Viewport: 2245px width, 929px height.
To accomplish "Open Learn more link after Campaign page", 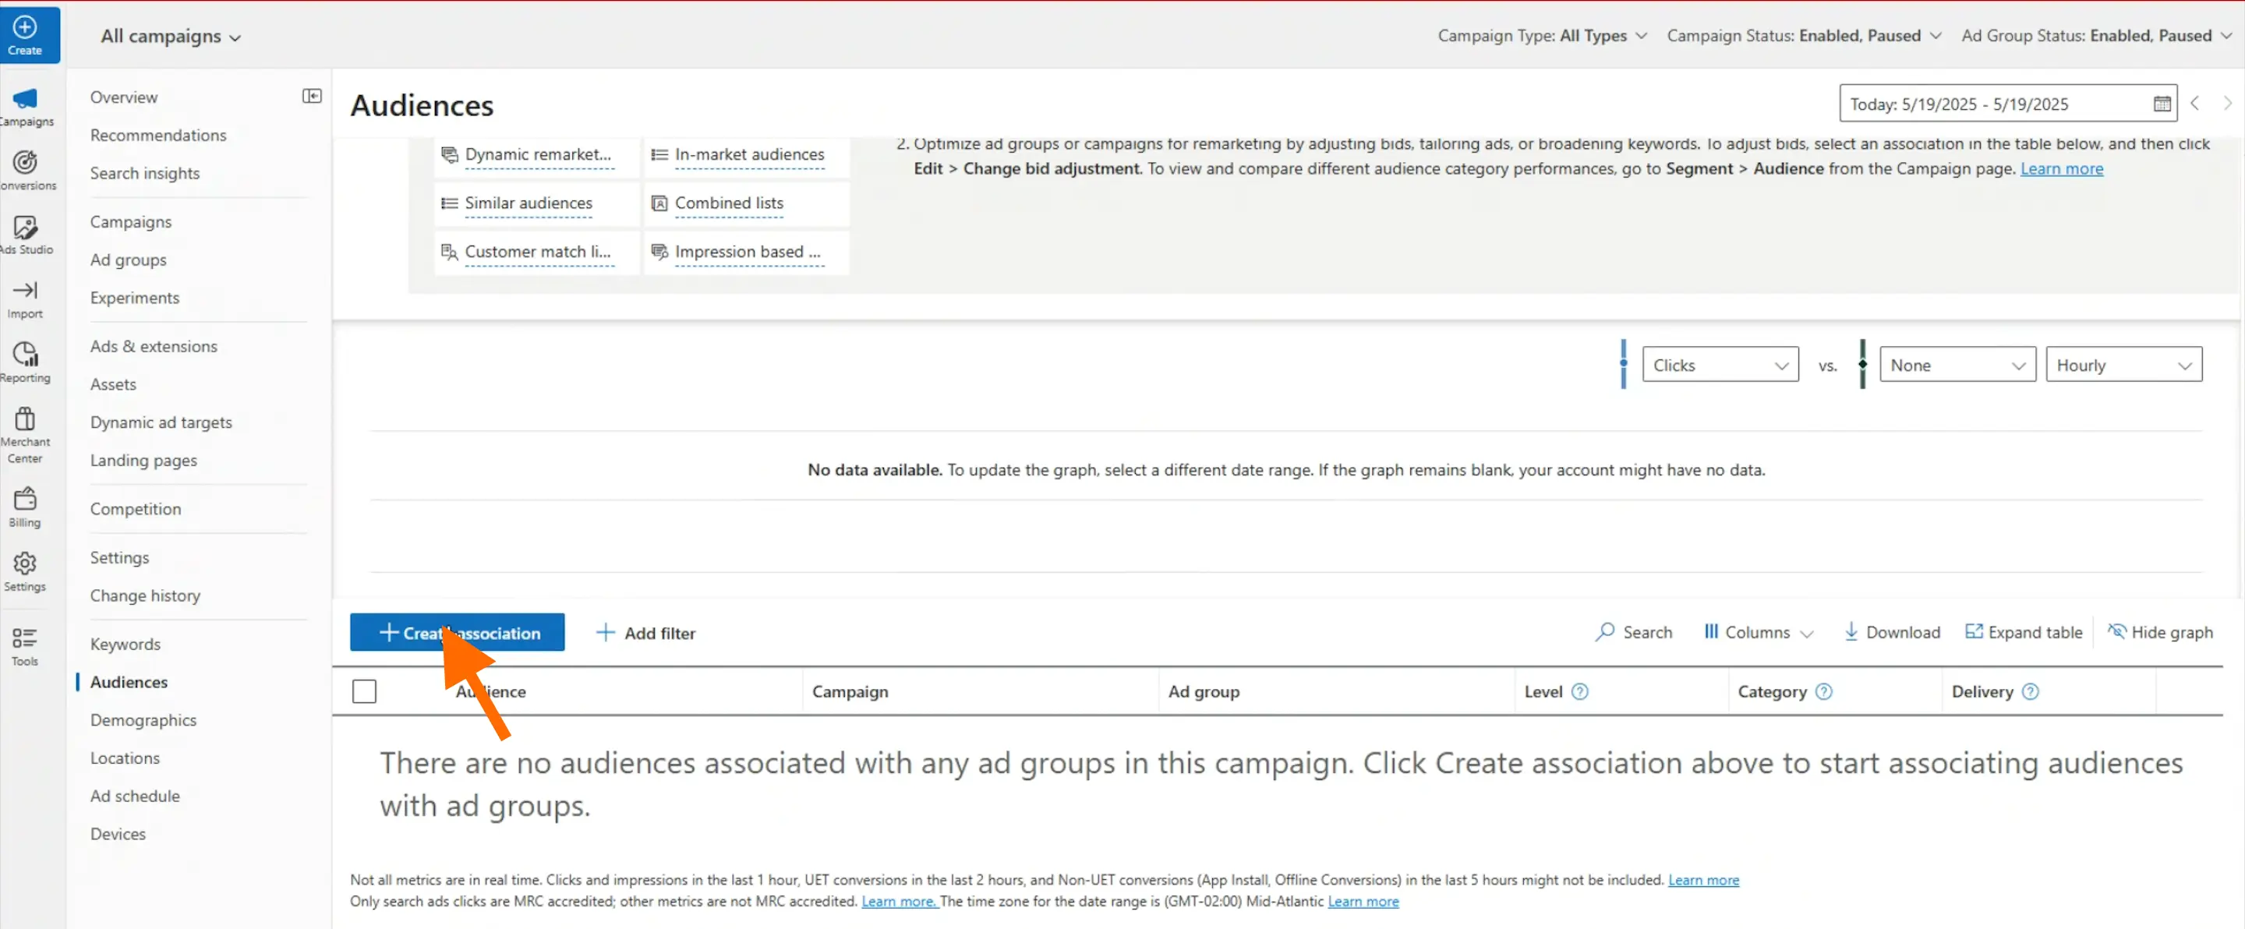I will pyautogui.click(x=2062, y=169).
